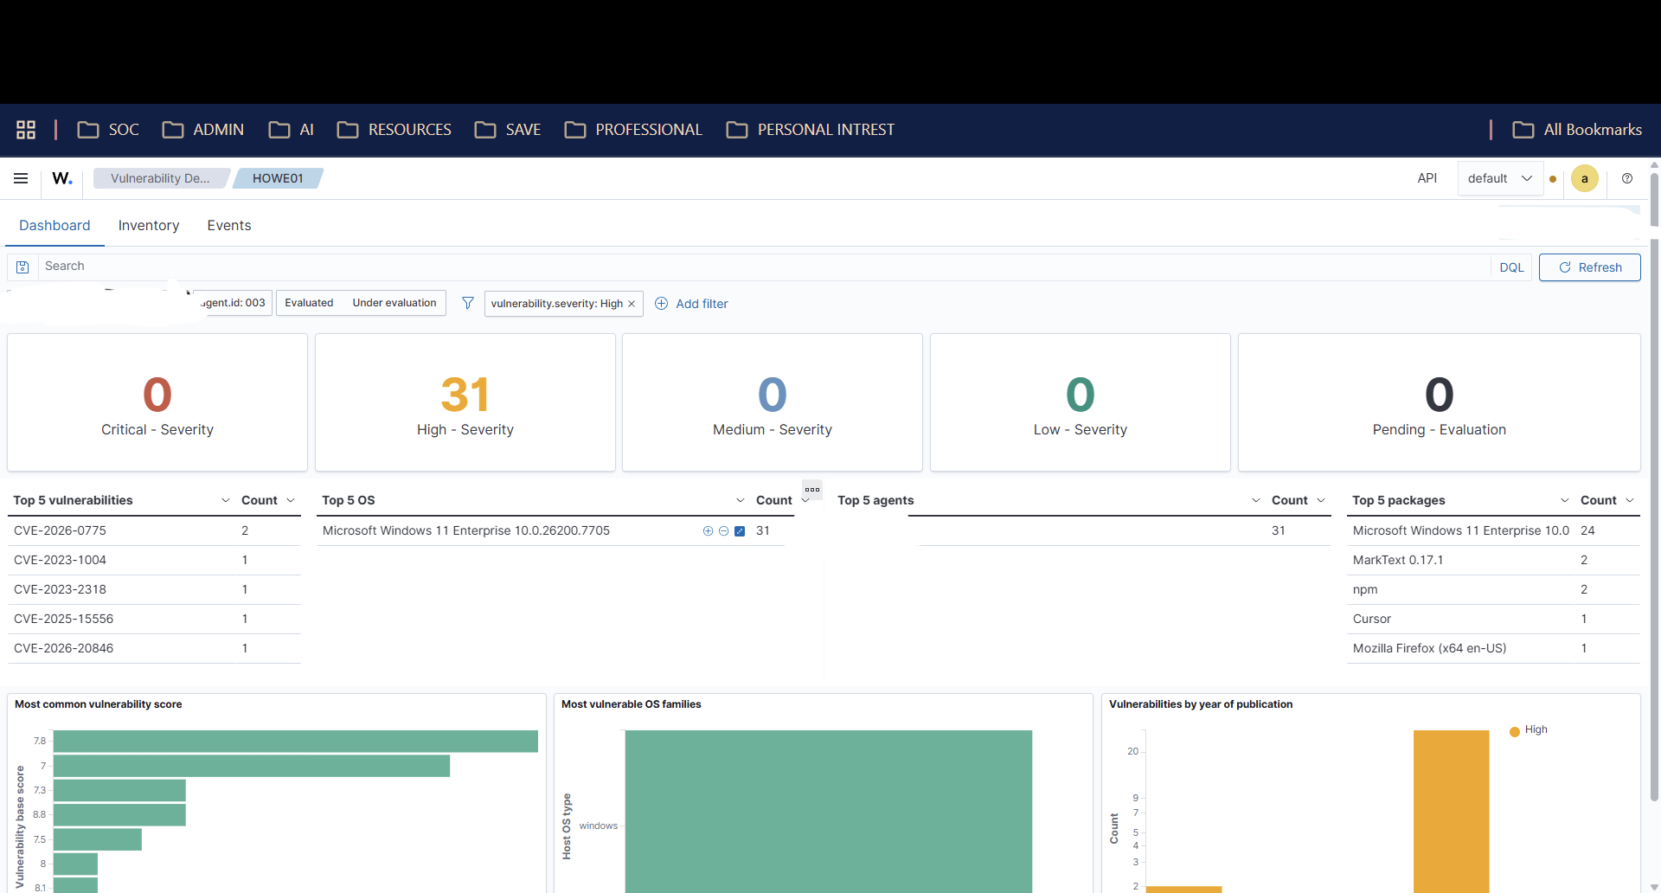Click the filter funnel icon
Viewport: 1661px width, 893px height.
(468, 303)
